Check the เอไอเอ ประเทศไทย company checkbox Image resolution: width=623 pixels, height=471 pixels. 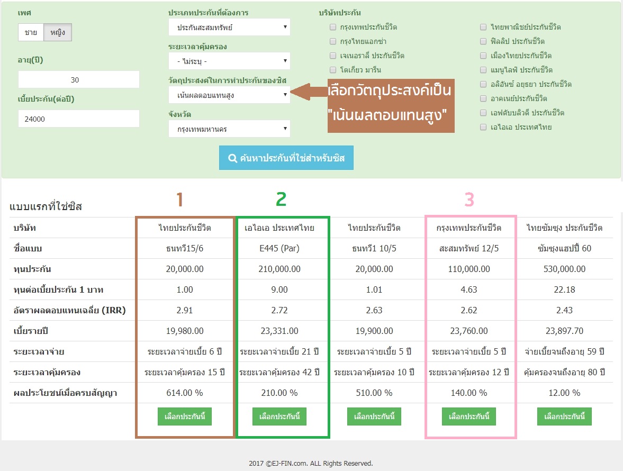[483, 127]
